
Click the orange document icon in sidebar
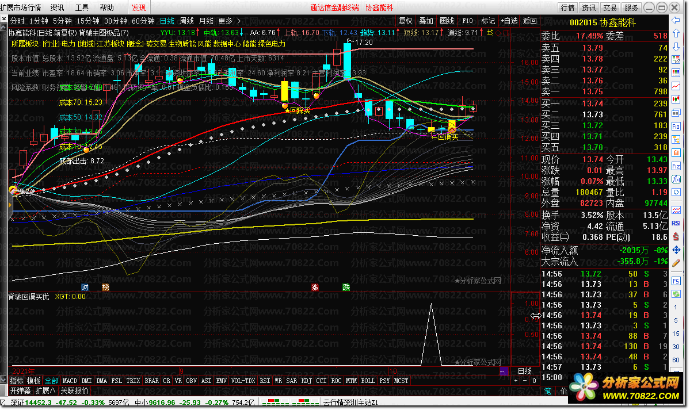(x=676, y=152)
